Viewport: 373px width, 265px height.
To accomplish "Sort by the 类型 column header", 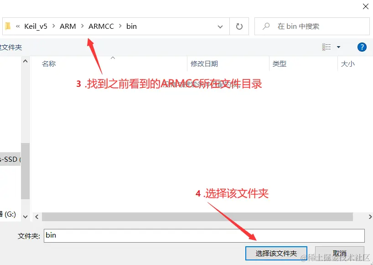I will pos(280,64).
